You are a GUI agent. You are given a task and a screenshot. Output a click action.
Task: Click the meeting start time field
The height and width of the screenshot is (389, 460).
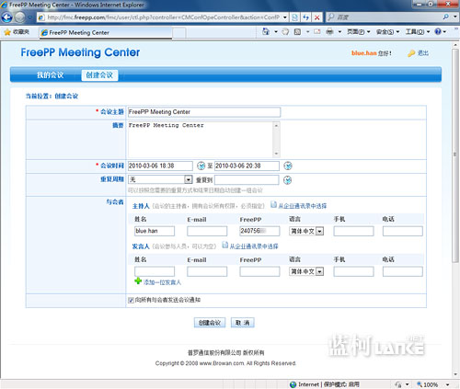[160, 166]
